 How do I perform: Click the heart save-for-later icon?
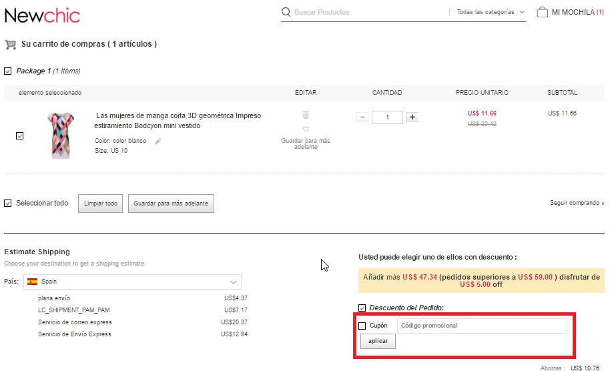pyautogui.click(x=306, y=129)
